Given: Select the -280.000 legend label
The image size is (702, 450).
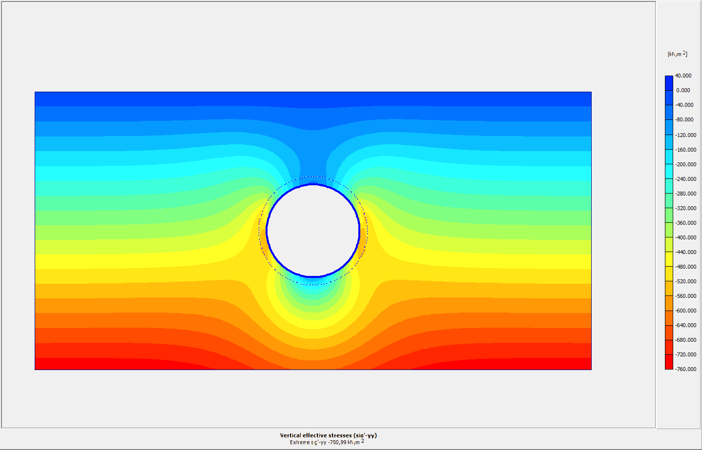Looking at the screenshot, I should click(x=685, y=194).
